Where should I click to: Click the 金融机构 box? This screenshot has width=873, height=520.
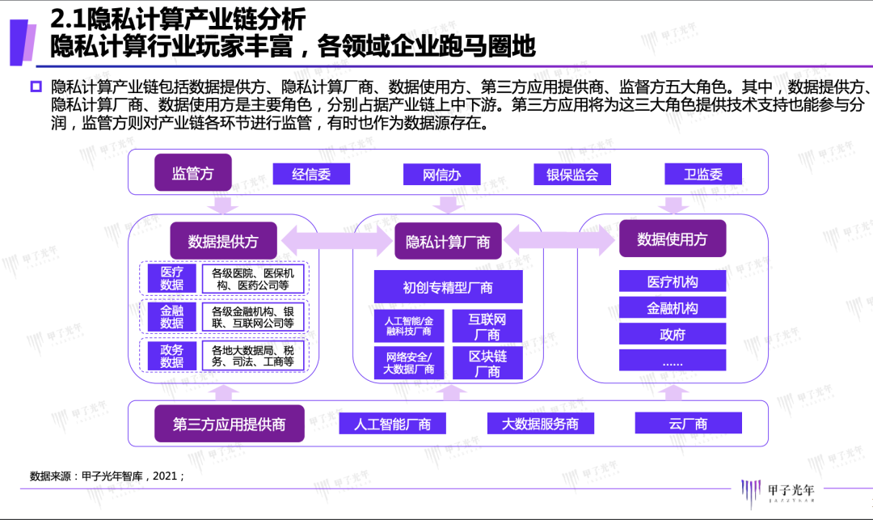672,307
